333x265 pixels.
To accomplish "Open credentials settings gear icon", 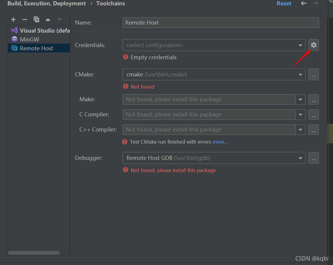I will 313,45.
